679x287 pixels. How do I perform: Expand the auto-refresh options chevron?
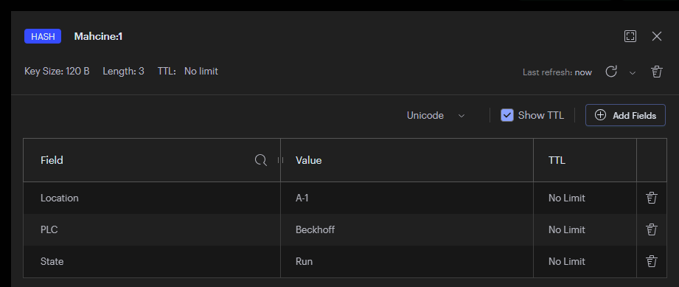(633, 73)
